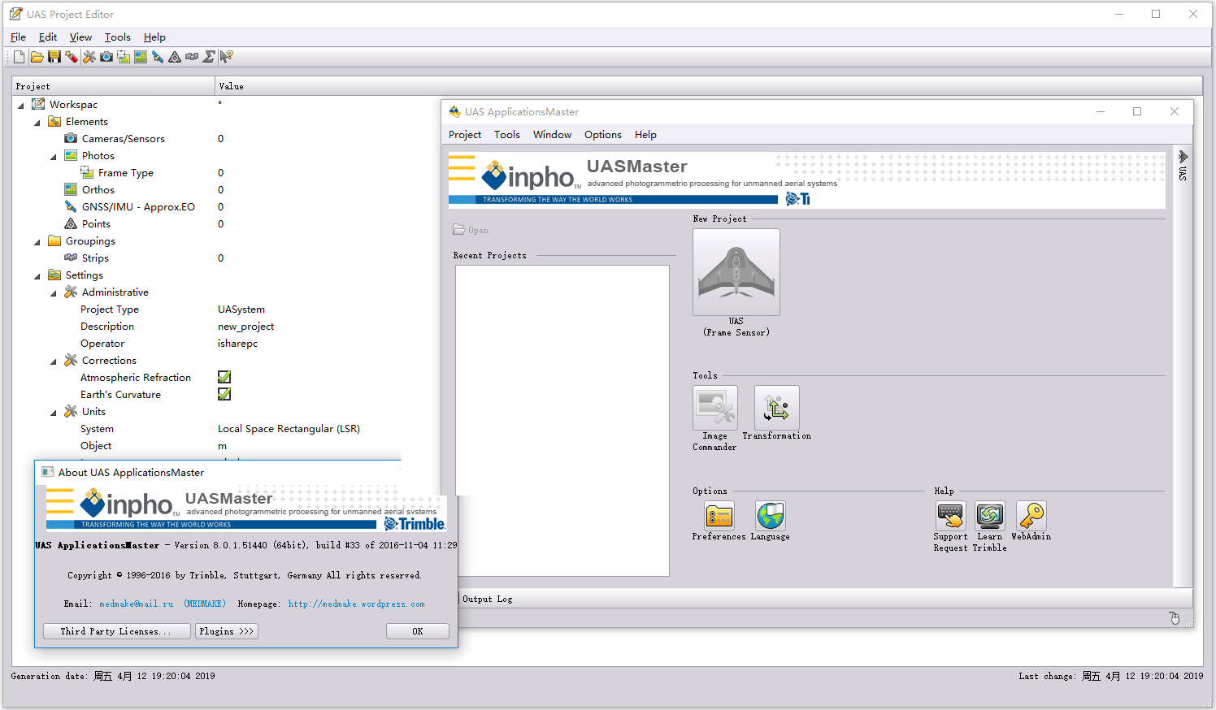Select the Orthos tree item
1216x710 pixels.
coord(98,190)
